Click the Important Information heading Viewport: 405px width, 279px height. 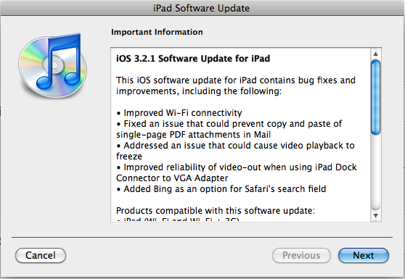[157, 32]
